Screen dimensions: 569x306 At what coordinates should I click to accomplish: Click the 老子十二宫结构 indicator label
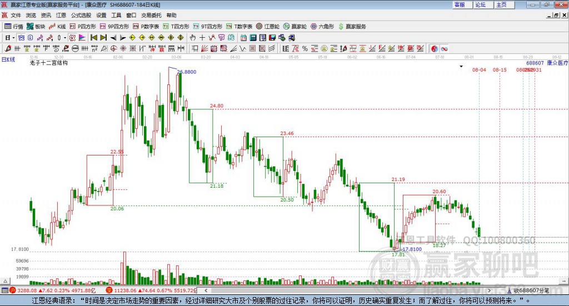[49, 63]
